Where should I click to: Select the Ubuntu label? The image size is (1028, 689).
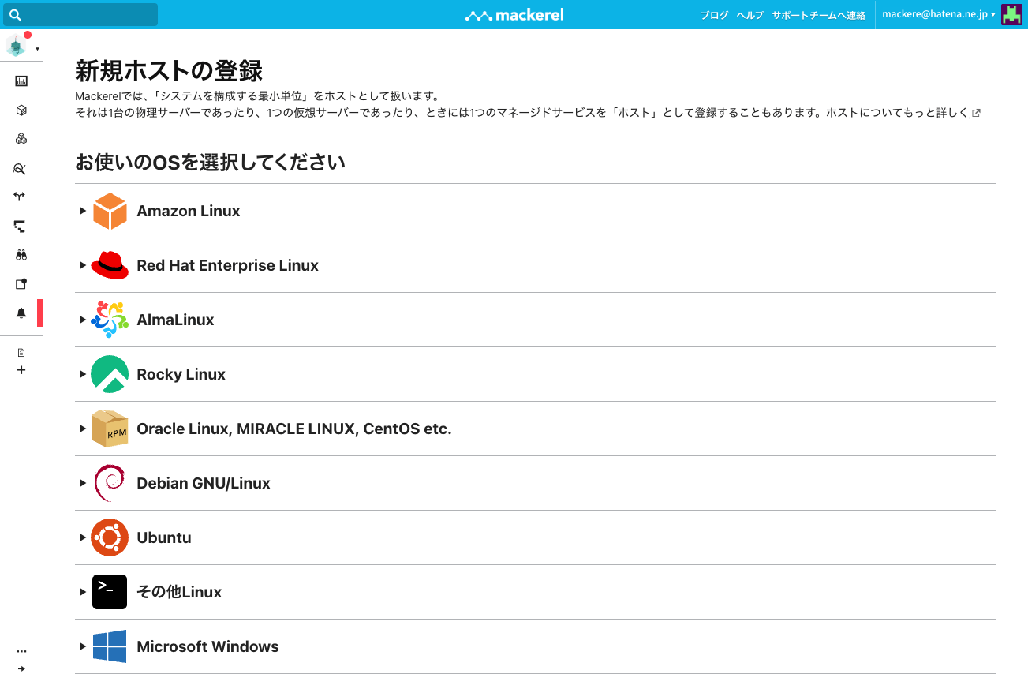(164, 537)
